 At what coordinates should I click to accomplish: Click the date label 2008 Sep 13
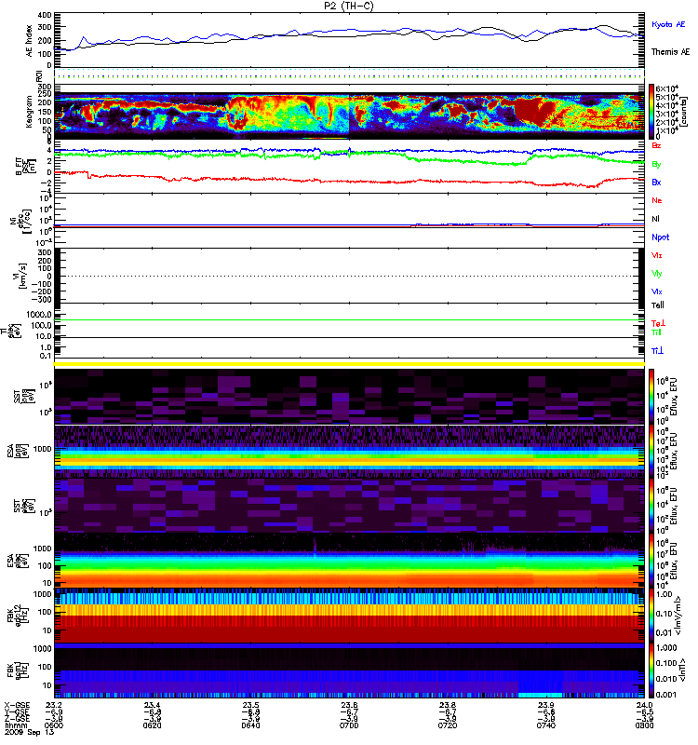29,732
